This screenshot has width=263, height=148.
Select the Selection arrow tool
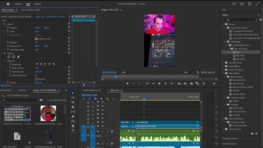pos(73,93)
